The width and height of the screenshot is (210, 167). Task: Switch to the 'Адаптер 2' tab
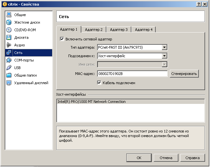click(x=94, y=30)
